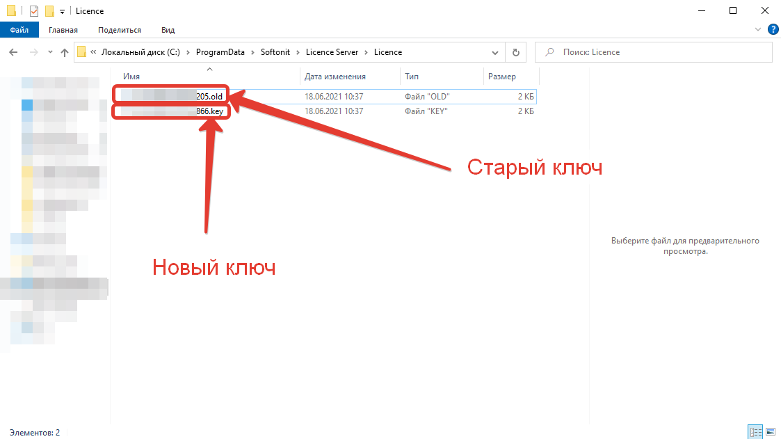Go up to the Licence Server folder
Viewport: 781px width, 439px height.
click(64, 52)
